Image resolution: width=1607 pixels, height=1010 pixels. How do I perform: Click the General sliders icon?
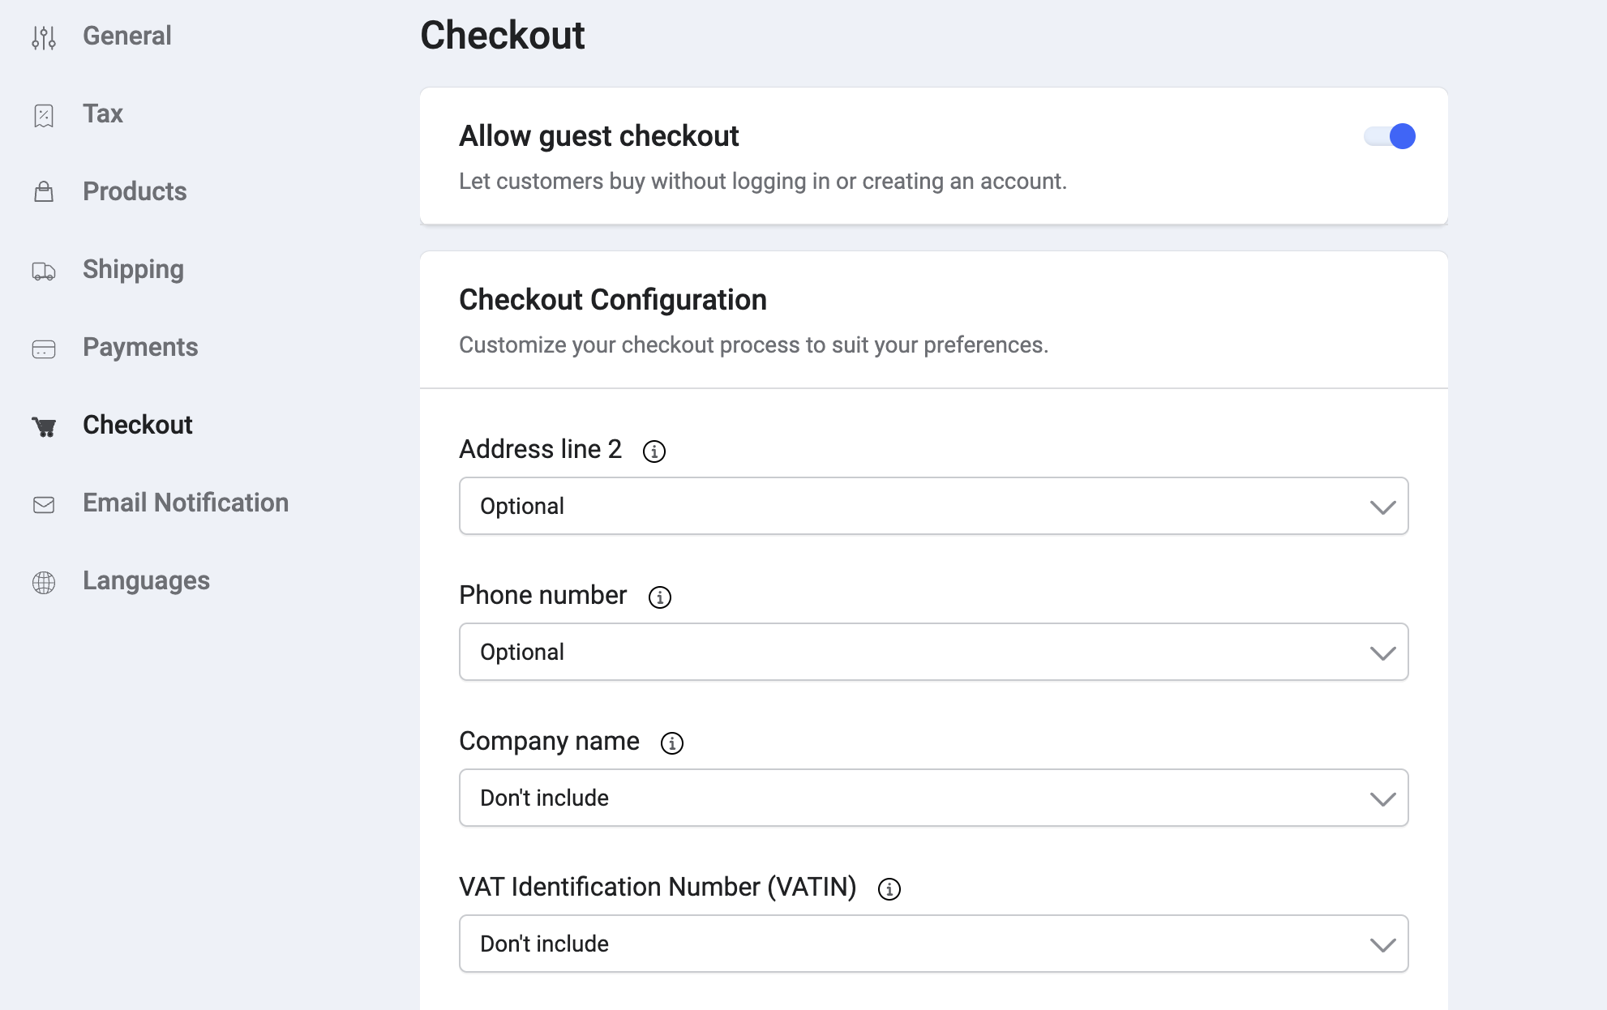point(44,37)
